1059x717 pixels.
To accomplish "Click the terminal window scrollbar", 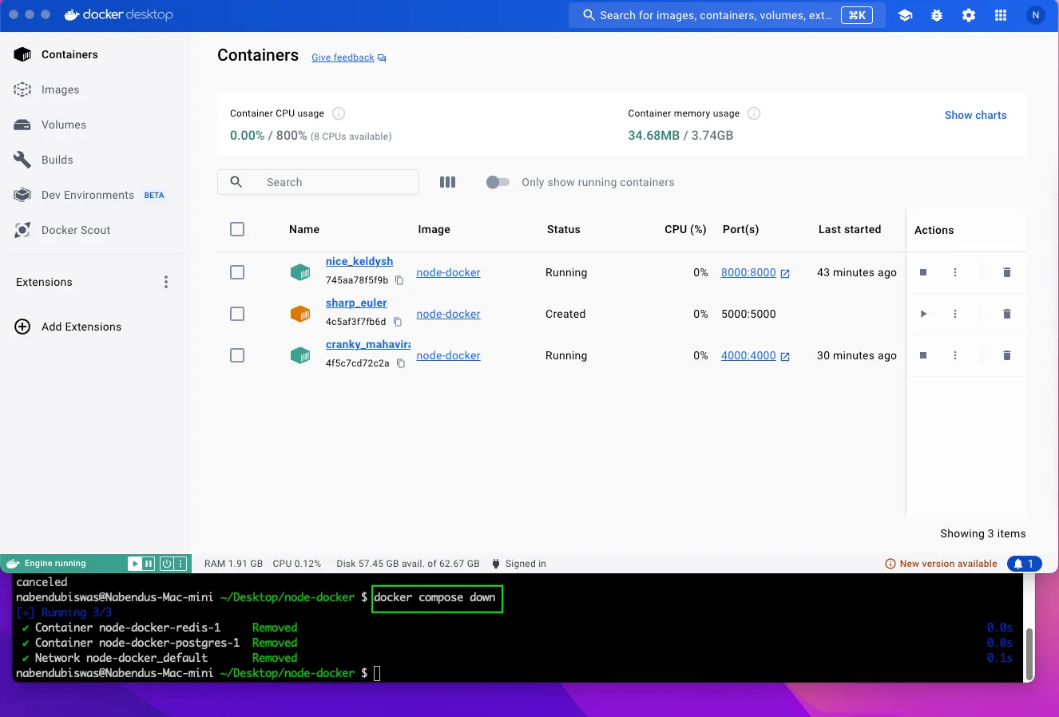I will [x=1029, y=653].
